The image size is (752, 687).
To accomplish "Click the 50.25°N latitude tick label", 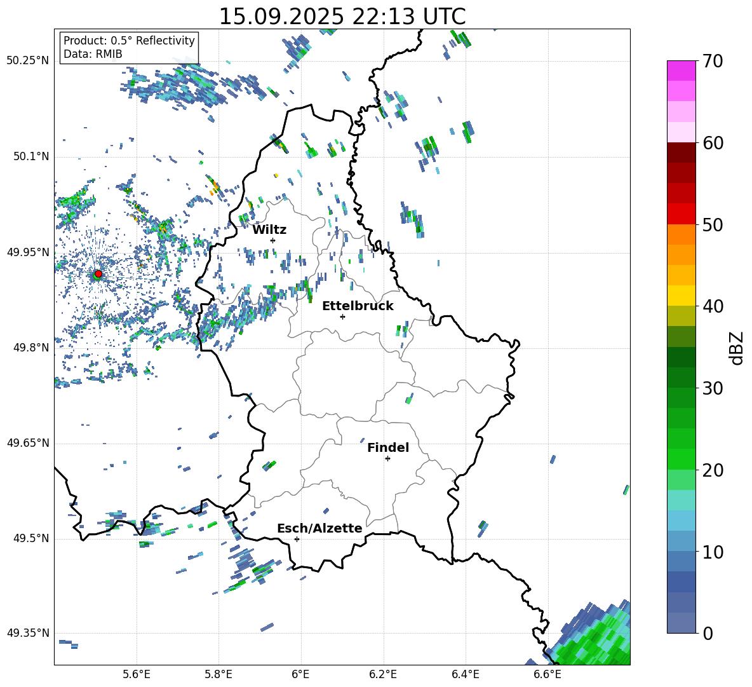I will click(28, 61).
